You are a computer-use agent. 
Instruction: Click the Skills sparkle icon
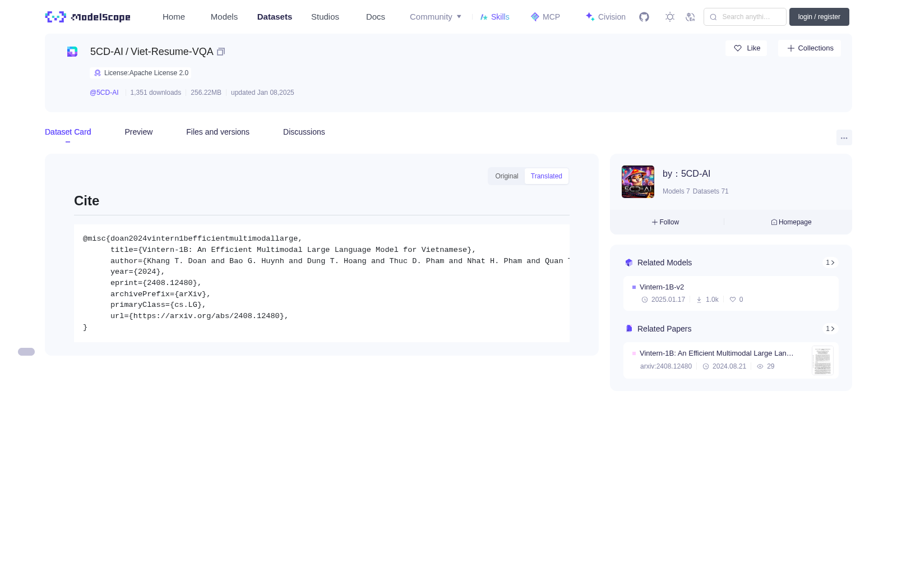[x=484, y=17]
